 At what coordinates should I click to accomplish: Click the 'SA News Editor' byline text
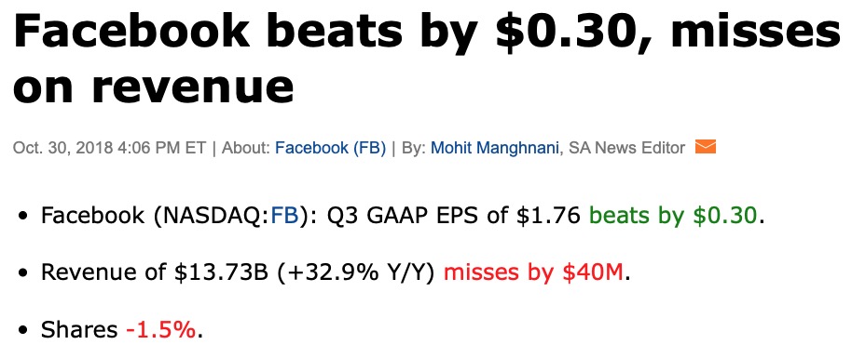pos(626,148)
